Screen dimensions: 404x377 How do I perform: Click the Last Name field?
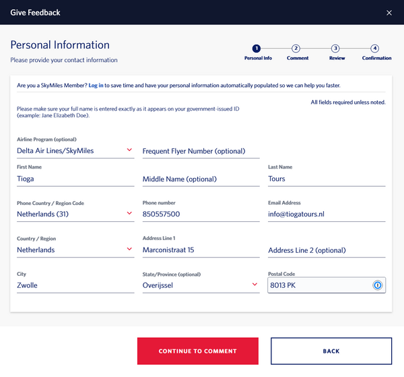pos(326,179)
